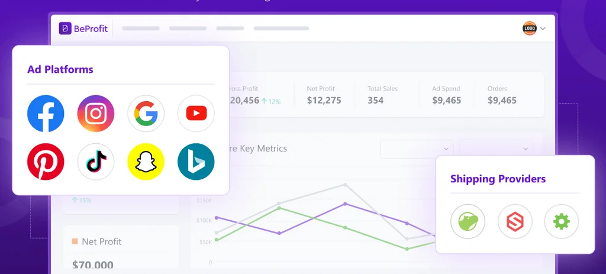Viewport: 606px width, 274px height.
Task: Select the green hippo Shippo shipping icon
Action: 468,221
